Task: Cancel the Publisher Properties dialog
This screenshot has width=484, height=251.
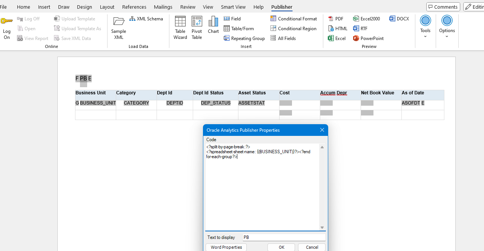Action: pos(312,247)
